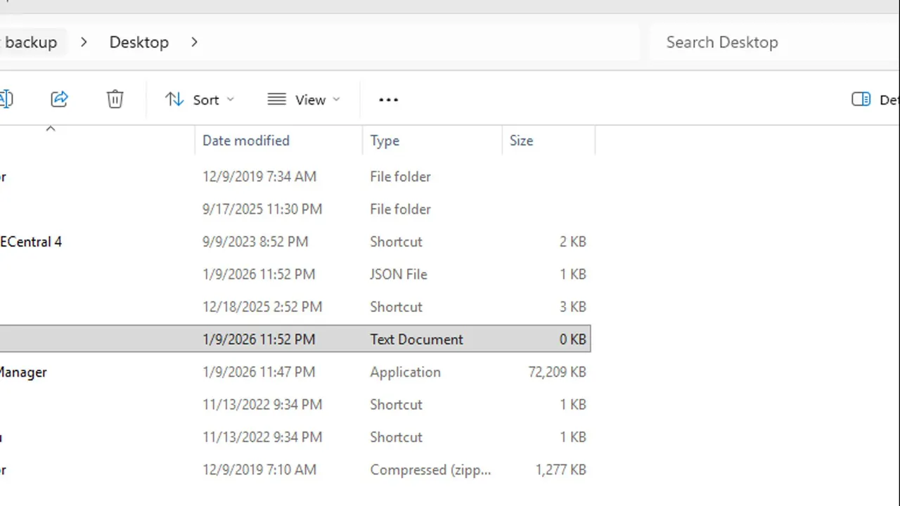Open the View dropdown menu
900x506 pixels.
click(x=304, y=100)
